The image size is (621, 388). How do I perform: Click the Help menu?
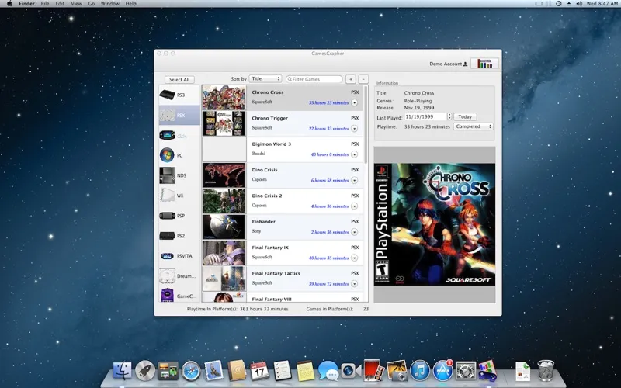130,4
